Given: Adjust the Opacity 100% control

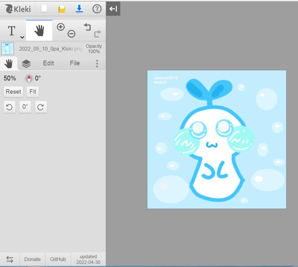Looking at the screenshot, I should pos(94,49).
